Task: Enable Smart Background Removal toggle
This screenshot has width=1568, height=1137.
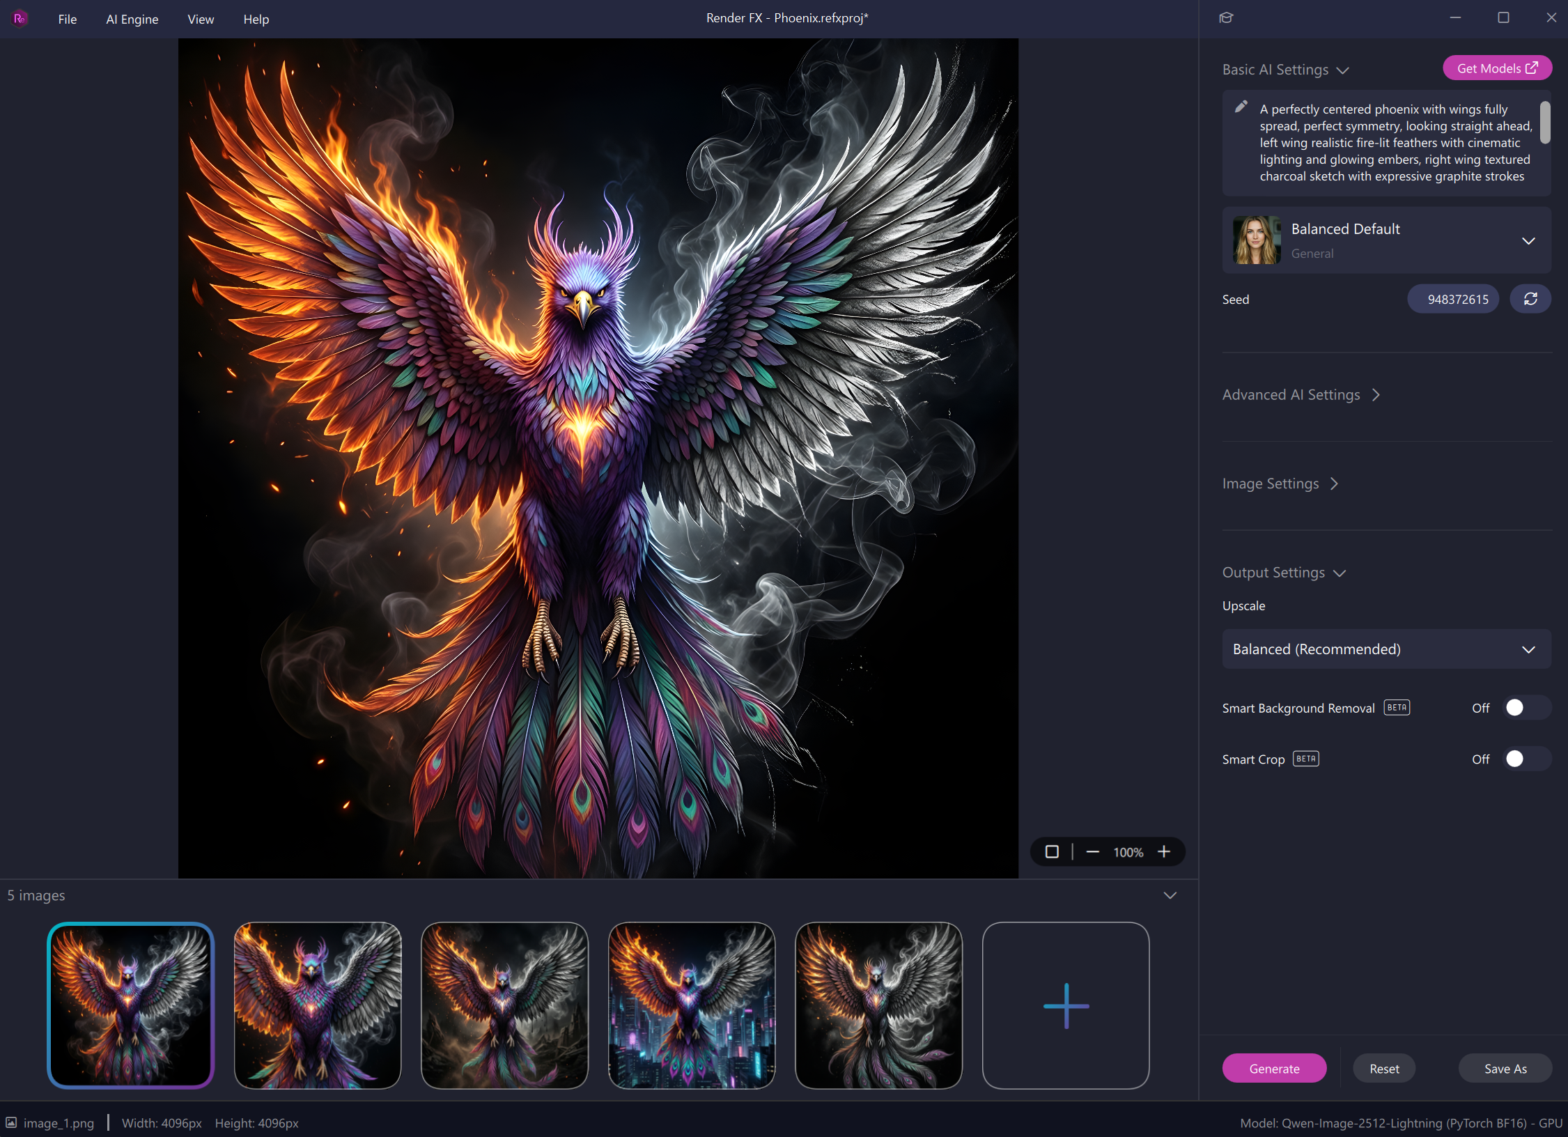Action: [1526, 708]
